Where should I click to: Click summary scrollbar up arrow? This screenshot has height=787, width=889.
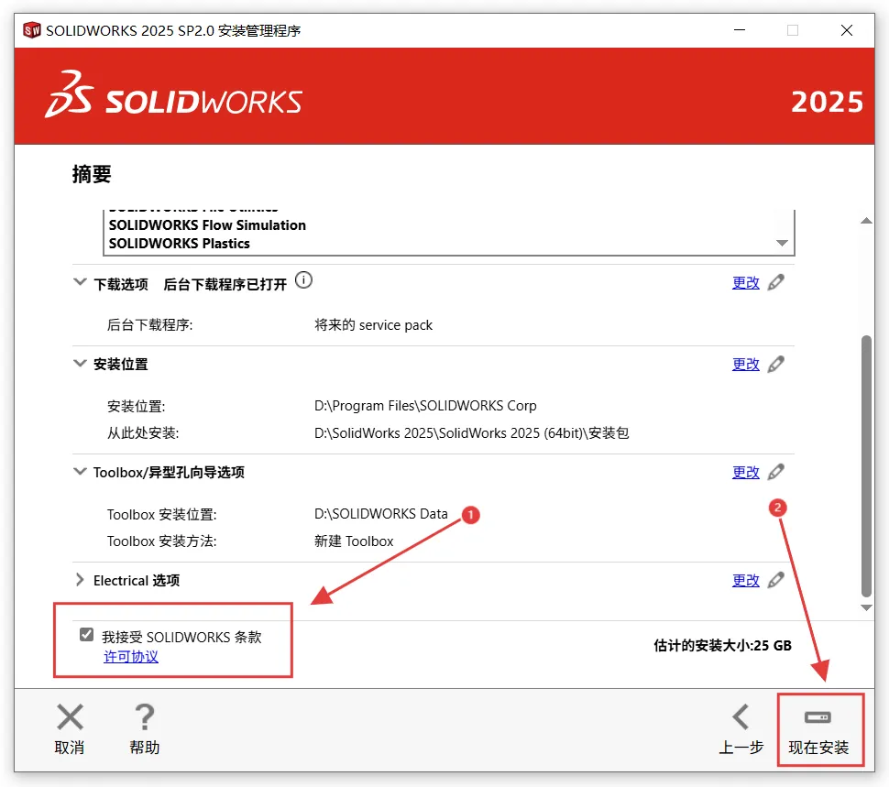866,221
